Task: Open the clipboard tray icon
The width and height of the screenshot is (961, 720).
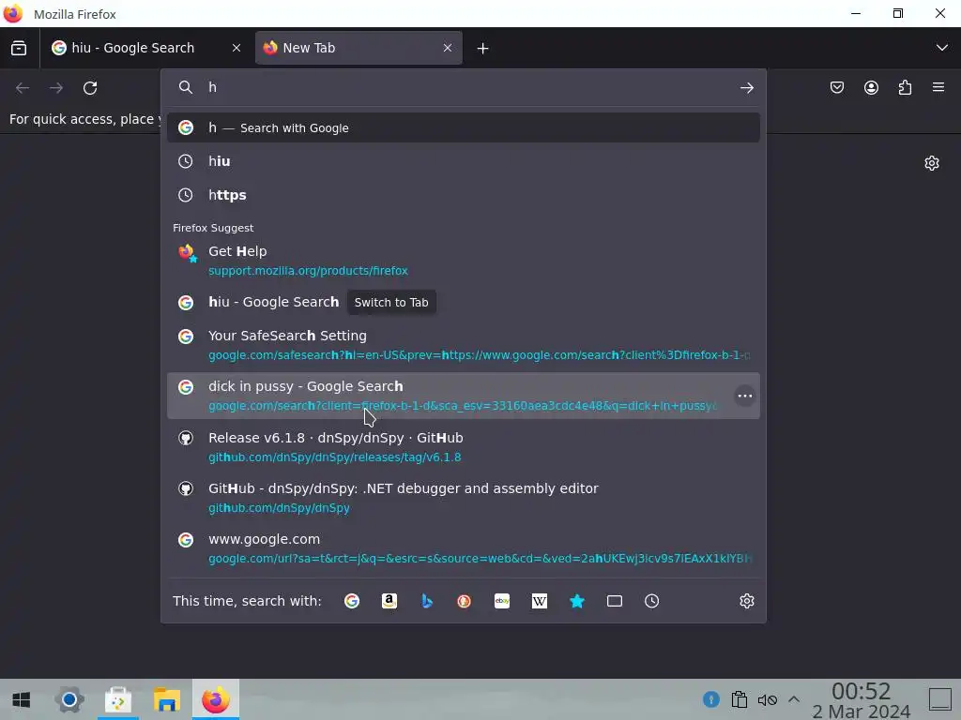Action: click(x=740, y=699)
